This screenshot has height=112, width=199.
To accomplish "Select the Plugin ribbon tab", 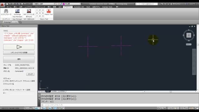I will coord(68,7).
